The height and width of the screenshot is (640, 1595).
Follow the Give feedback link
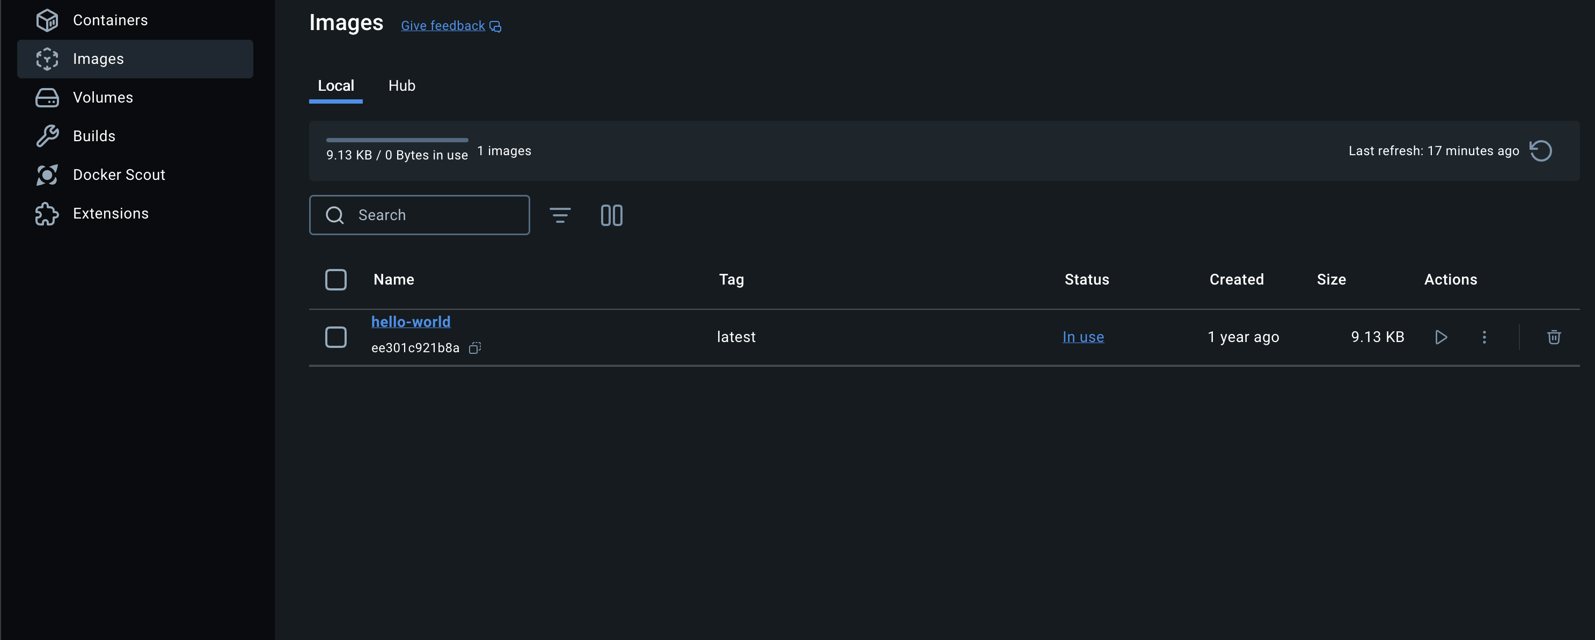click(443, 25)
